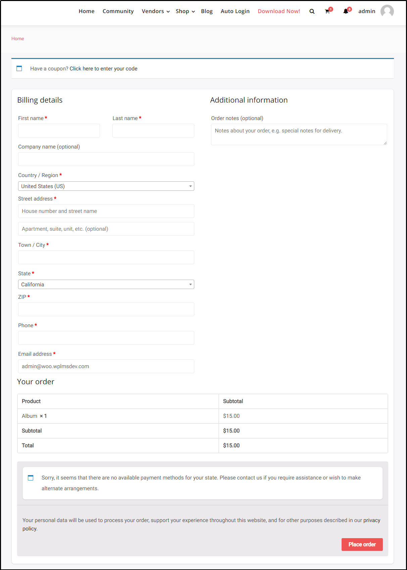Image resolution: width=407 pixels, height=570 pixels.
Task: Click the Additional information heading
Action: [x=249, y=100]
